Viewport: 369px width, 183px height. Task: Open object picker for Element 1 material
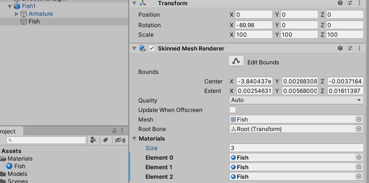click(359, 167)
